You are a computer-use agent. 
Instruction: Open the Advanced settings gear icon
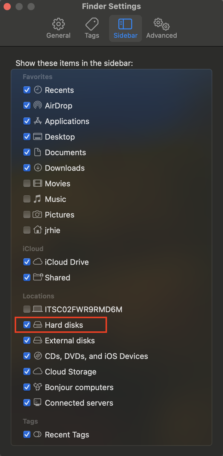coord(161,24)
